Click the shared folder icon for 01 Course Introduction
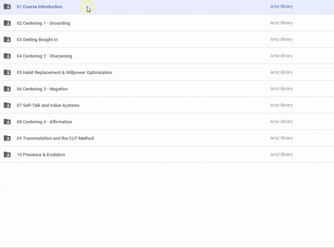 coord(7,7)
